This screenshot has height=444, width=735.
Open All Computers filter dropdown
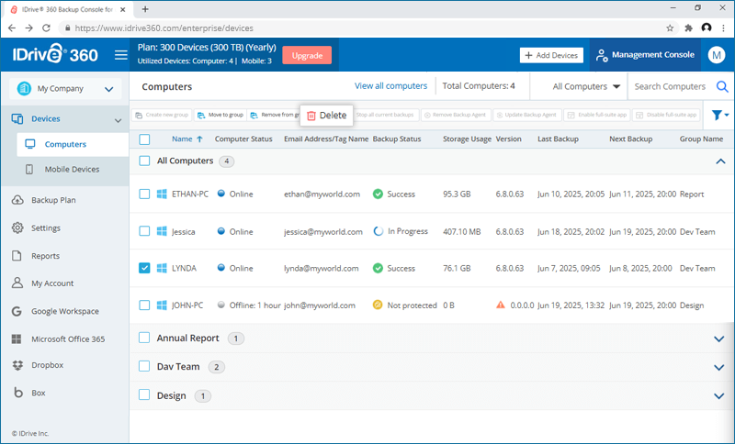click(x=586, y=87)
